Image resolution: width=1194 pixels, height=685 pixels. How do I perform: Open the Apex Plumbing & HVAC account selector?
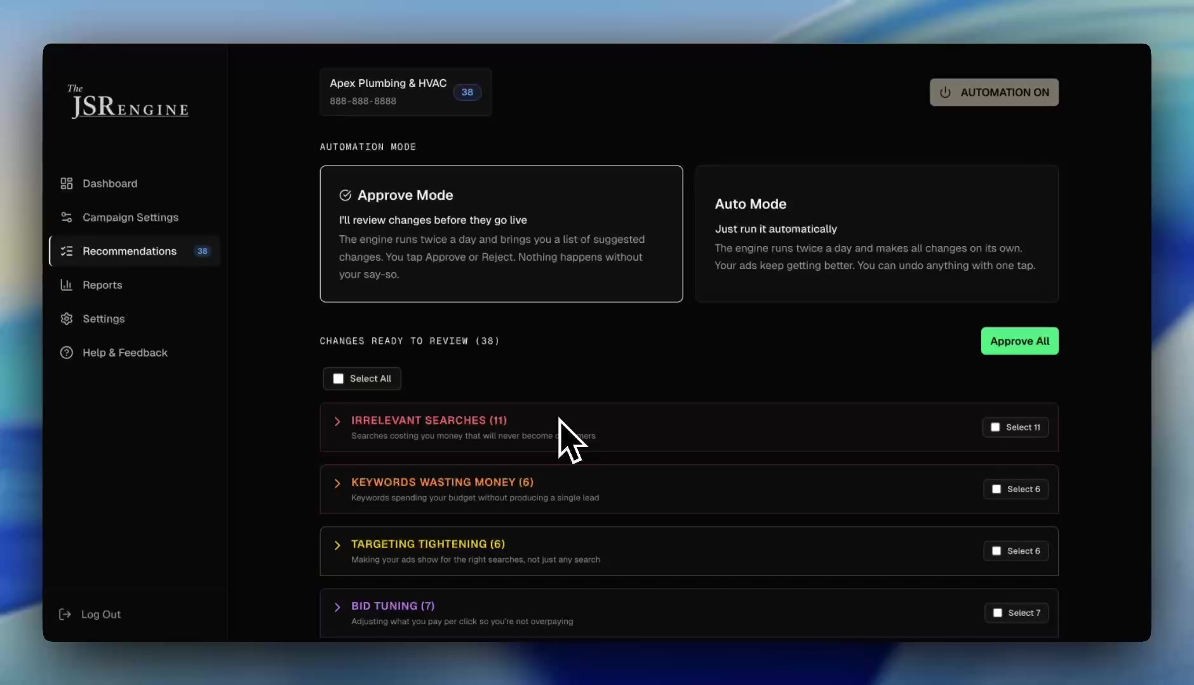point(406,92)
